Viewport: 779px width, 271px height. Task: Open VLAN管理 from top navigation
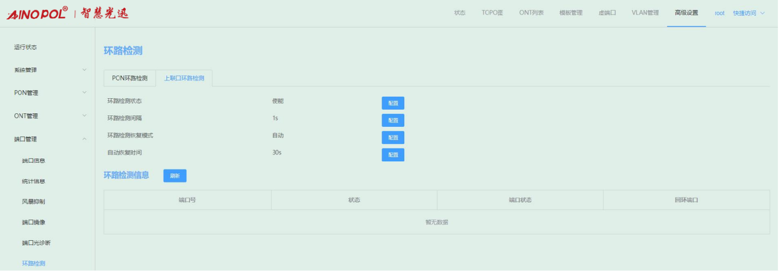(645, 13)
